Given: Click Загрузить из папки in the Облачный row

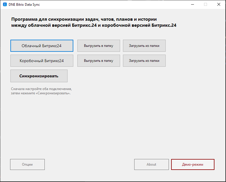Looking at the screenshot, I should (144, 46).
